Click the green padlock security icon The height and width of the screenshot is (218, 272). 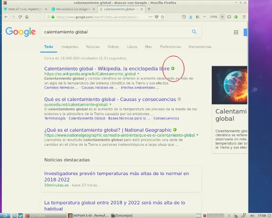(53, 17)
